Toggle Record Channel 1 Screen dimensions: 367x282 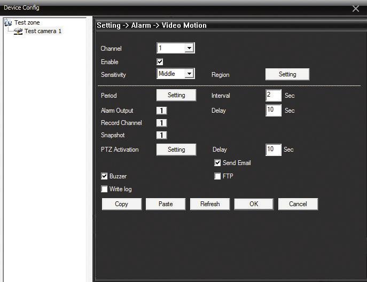tap(161, 123)
